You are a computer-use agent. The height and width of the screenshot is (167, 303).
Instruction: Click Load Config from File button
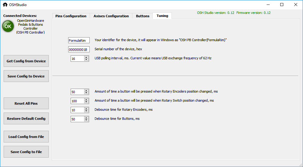[26, 137]
